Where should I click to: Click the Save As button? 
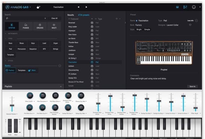pyautogui.click(x=193, y=86)
